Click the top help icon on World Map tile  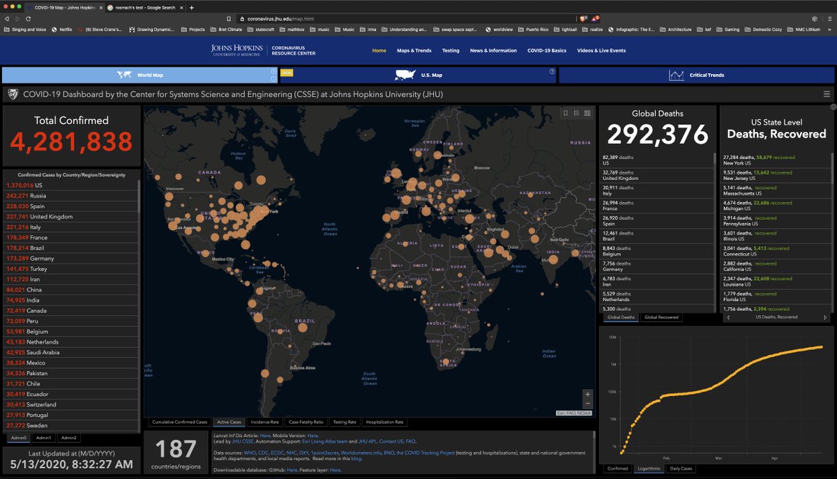273,71
